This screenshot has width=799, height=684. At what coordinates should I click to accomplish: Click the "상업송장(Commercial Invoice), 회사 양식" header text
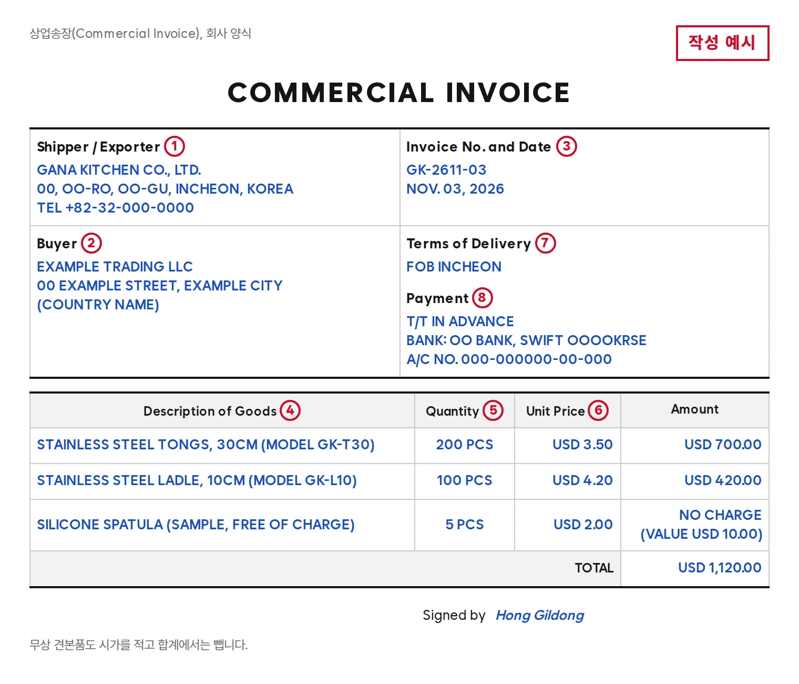point(140,34)
